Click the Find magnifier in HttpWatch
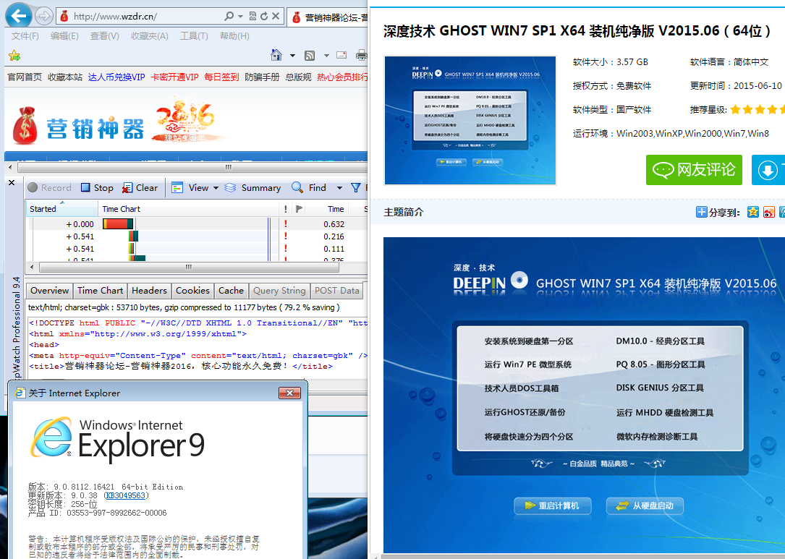The height and width of the screenshot is (559, 785). point(298,188)
